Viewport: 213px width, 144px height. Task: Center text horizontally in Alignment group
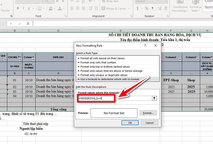click(x=78, y=8)
